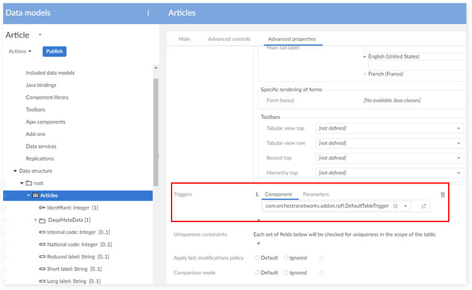Select Default for Apply last modifications policy

point(258,258)
